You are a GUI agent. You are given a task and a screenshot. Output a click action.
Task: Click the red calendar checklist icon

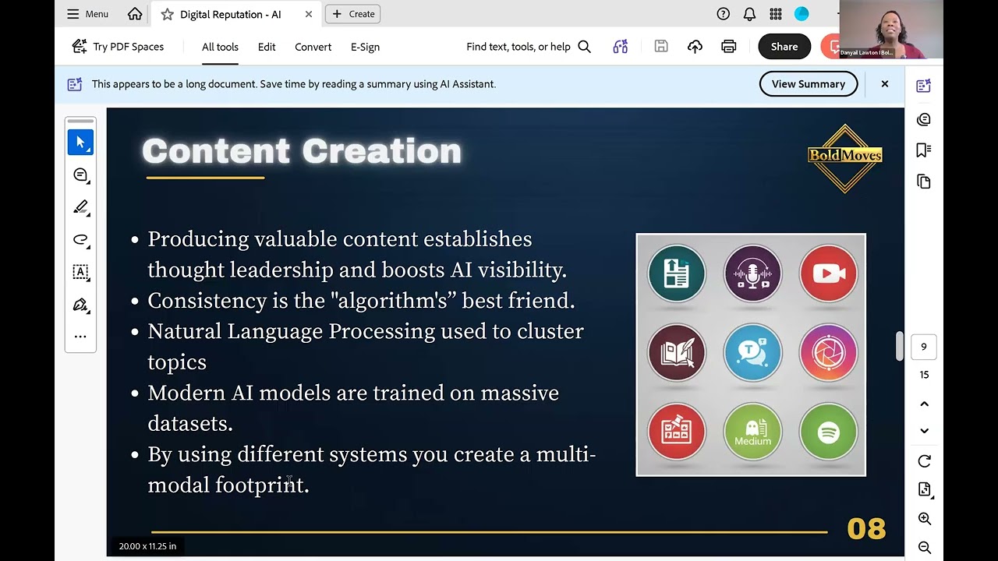pyautogui.click(x=676, y=432)
